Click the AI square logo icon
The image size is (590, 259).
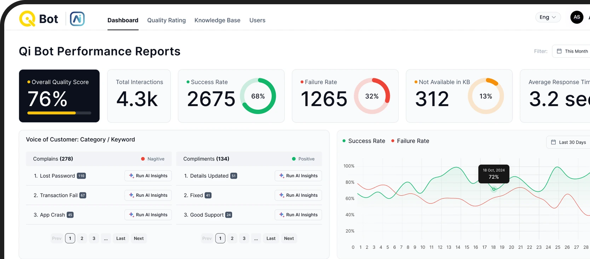tap(77, 19)
